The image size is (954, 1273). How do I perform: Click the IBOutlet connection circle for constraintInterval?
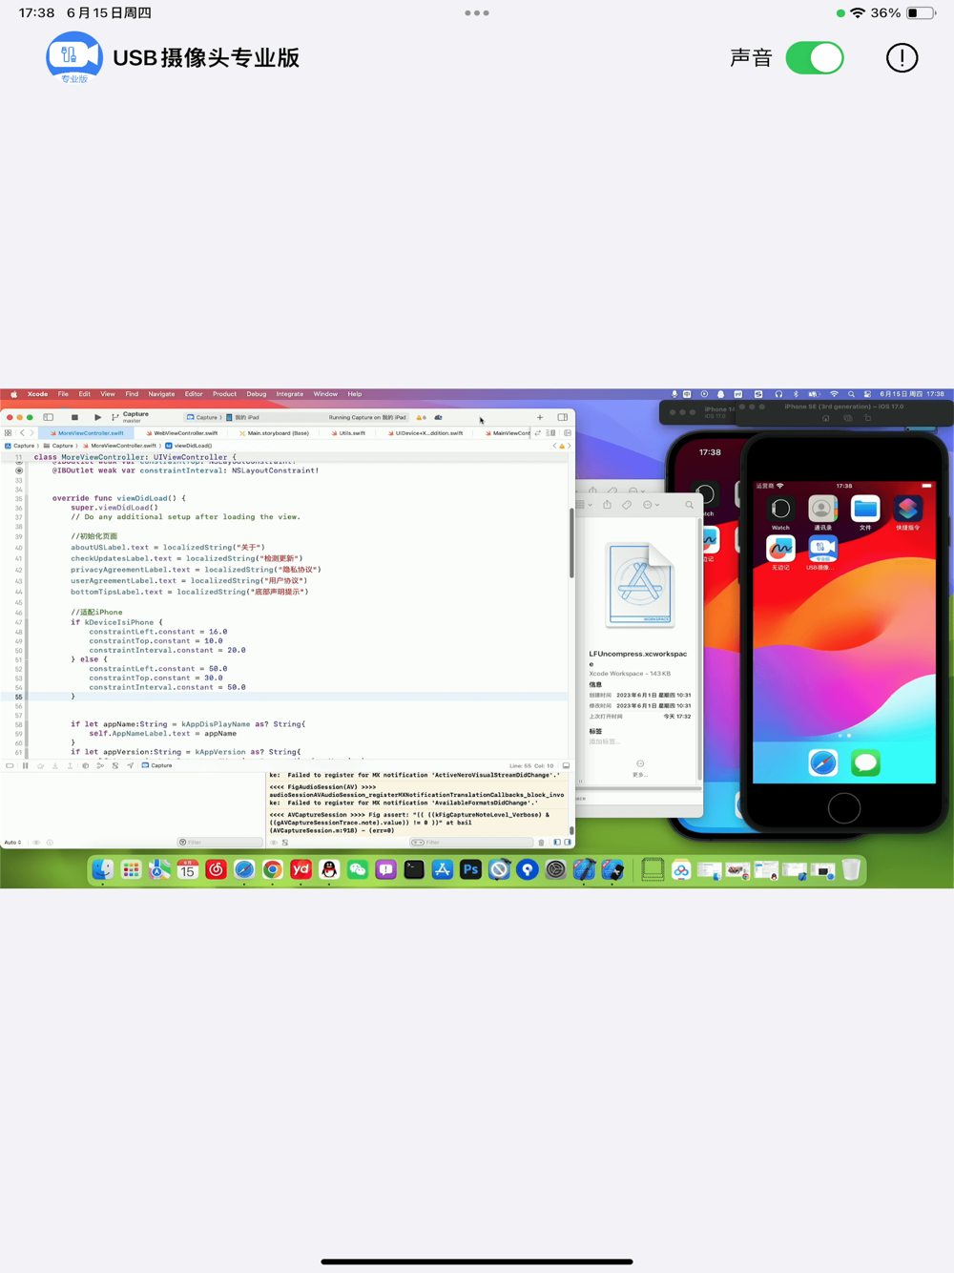pyautogui.click(x=19, y=470)
